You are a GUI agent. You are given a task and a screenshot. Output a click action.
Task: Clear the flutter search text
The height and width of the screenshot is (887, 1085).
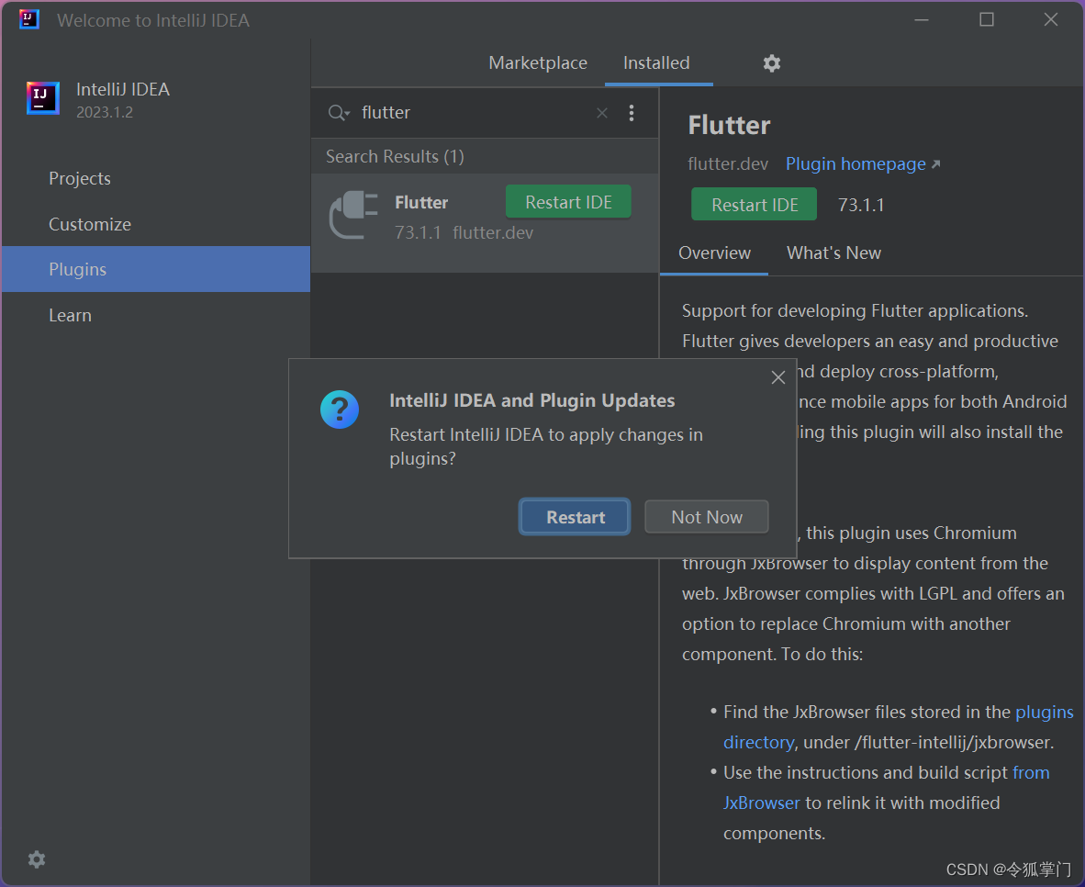coord(602,113)
